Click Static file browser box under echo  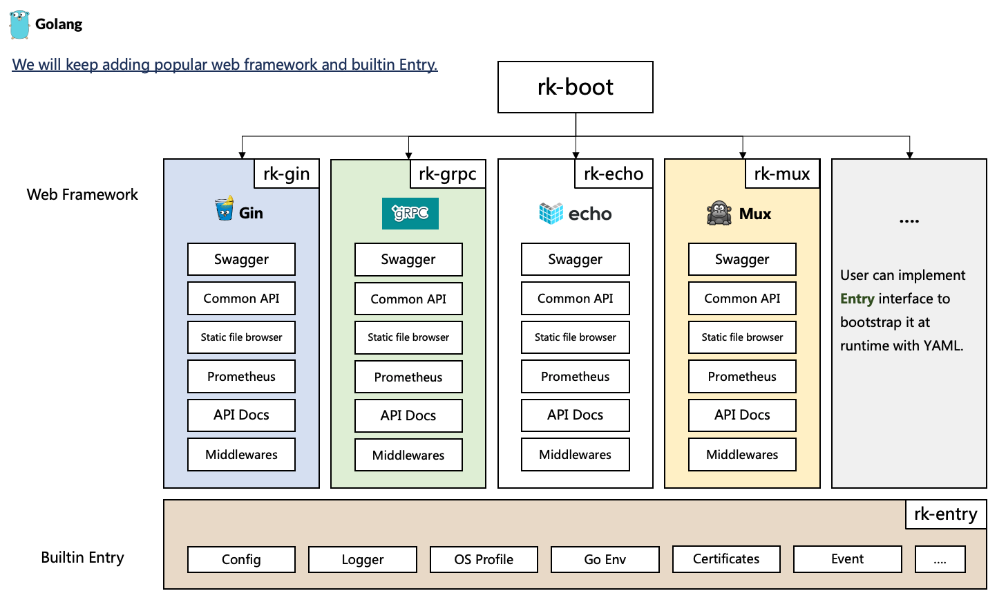coord(576,337)
